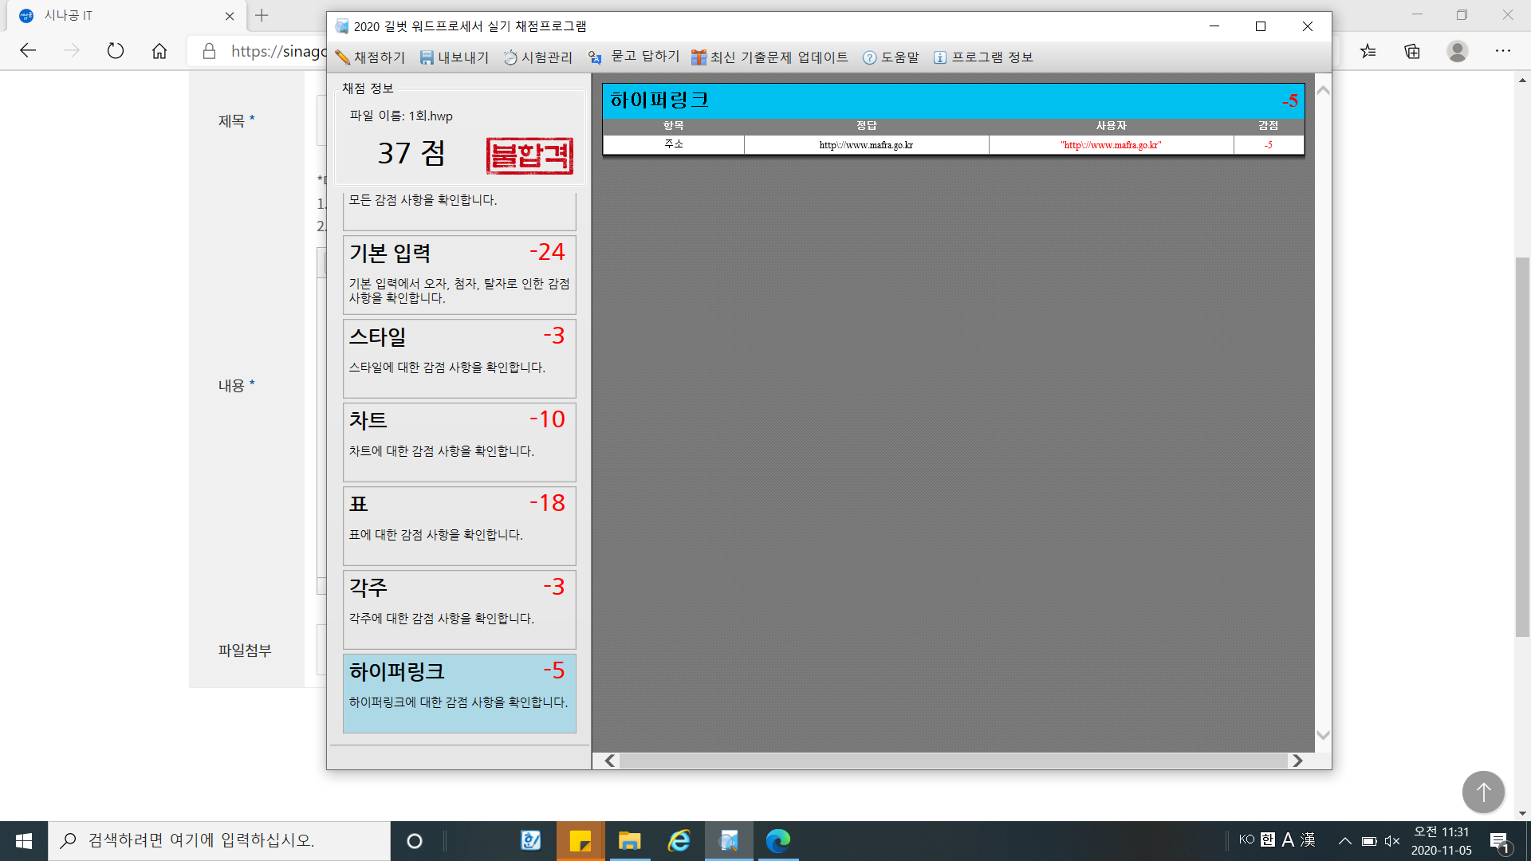Viewport: 1531px width, 861px height.
Task: Show the 표 deduction details
Action: (x=459, y=525)
